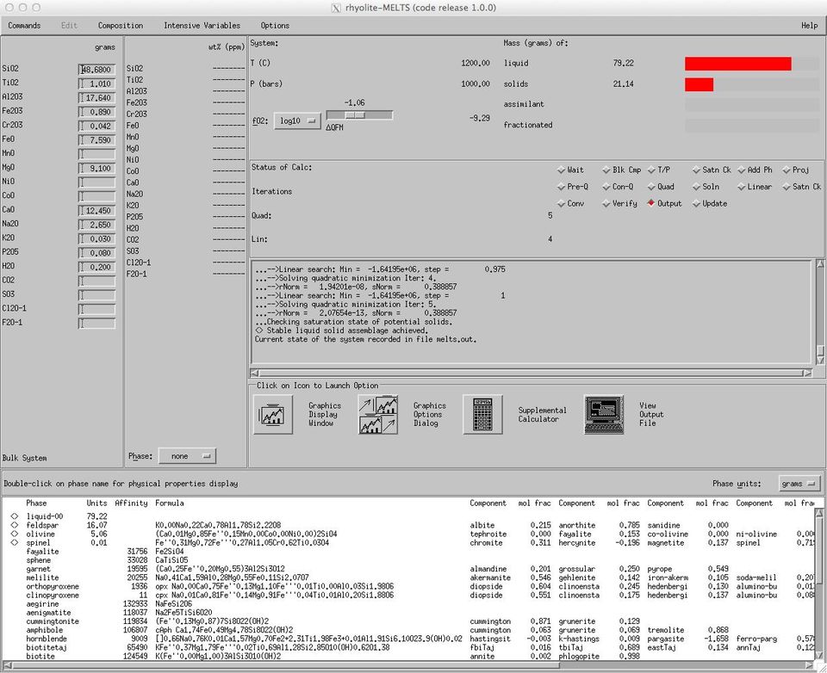Open the Supplemental Calculator icon
827x673 pixels.
pos(482,415)
